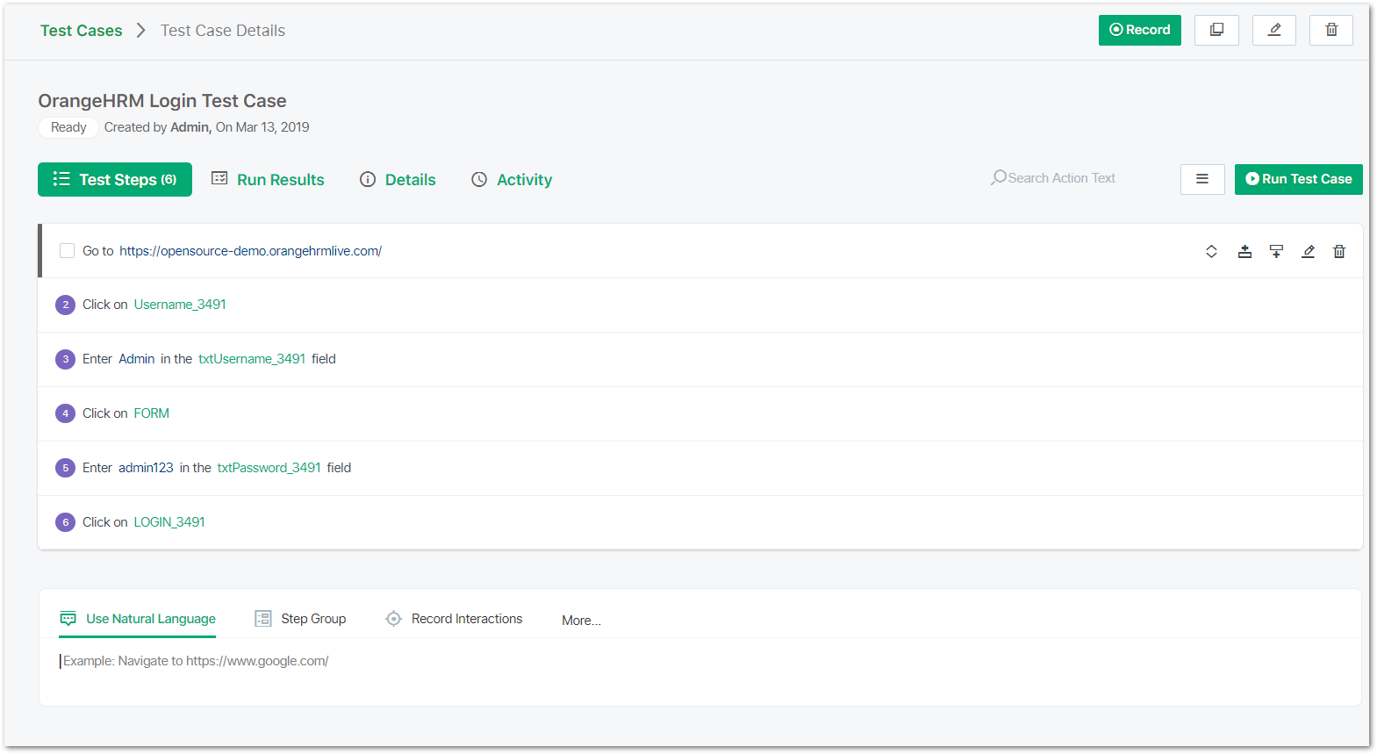The image size is (1377, 754).
Task: Click the Admin value in step 3
Action: coord(137,359)
